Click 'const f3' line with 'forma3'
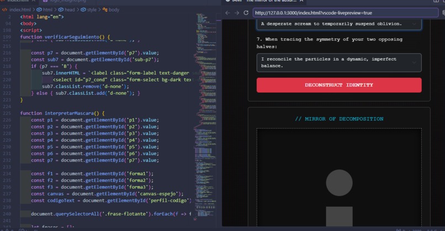The height and width of the screenshot is (231, 445). pyautogui.click(x=92, y=187)
